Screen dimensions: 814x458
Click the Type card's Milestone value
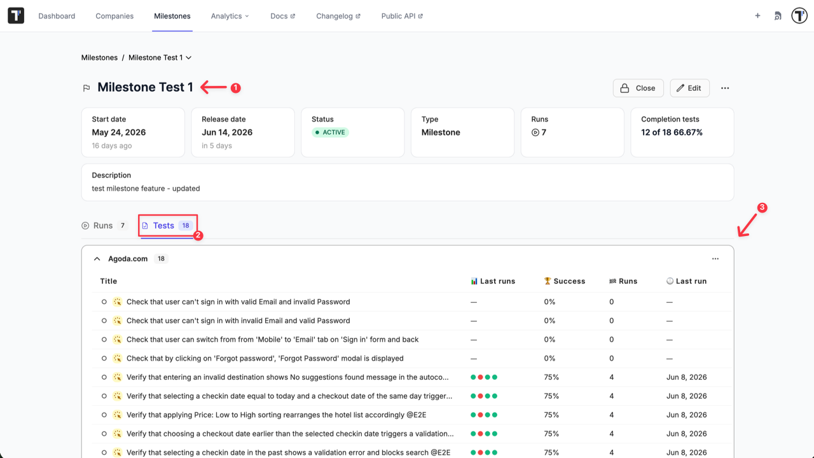(x=441, y=132)
